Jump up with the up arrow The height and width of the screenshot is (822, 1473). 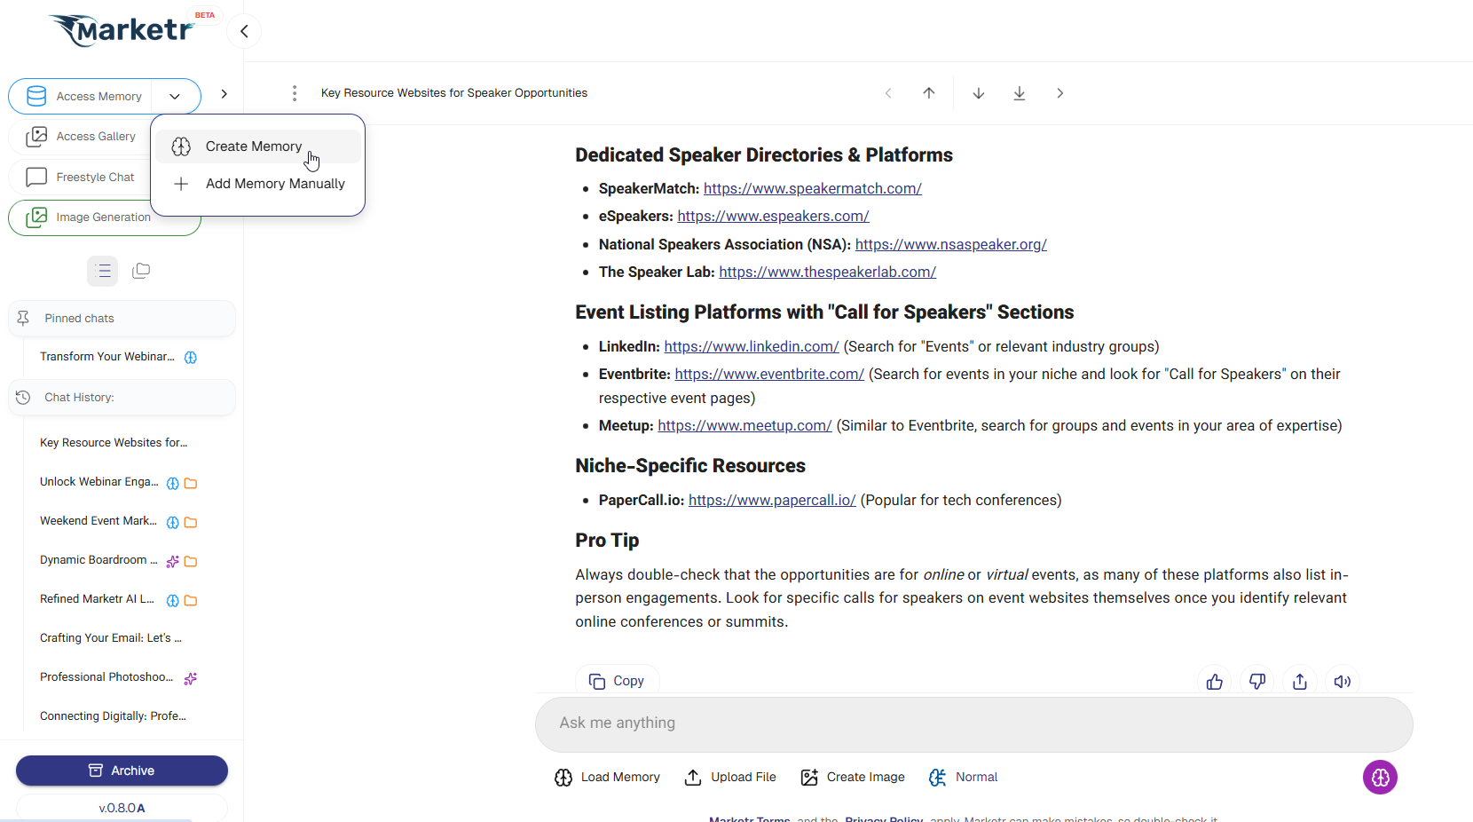pyautogui.click(x=929, y=93)
